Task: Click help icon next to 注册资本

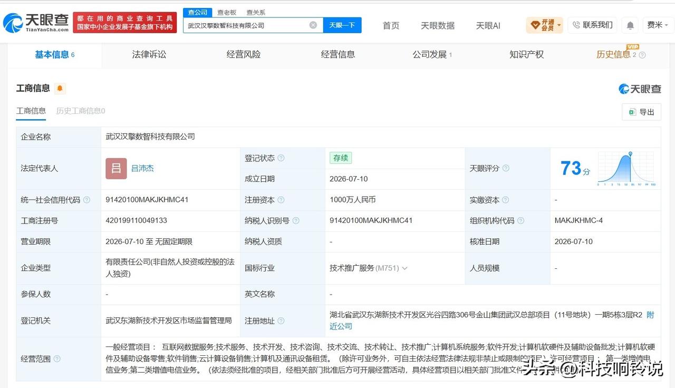Action: coord(281,200)
